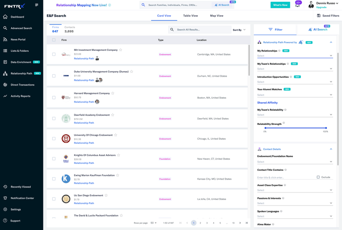The width and height of the screenshot is (342, 230).
Task: Collapse Relationship Path filter section
Action: click(331, 42)
